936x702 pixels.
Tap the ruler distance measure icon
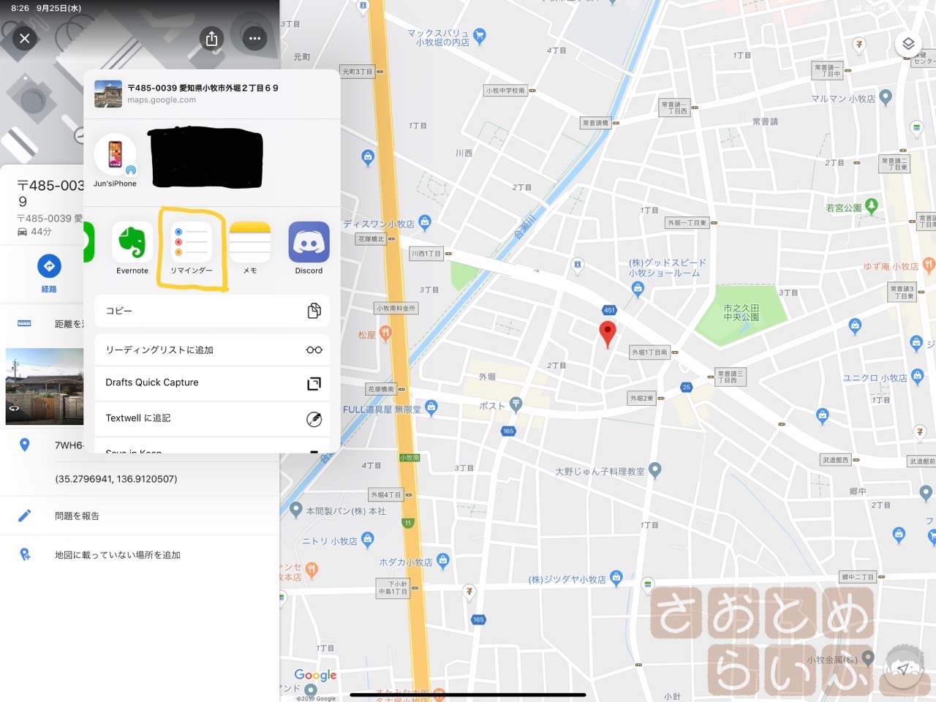pyautogui.click(x=24, y=323)
